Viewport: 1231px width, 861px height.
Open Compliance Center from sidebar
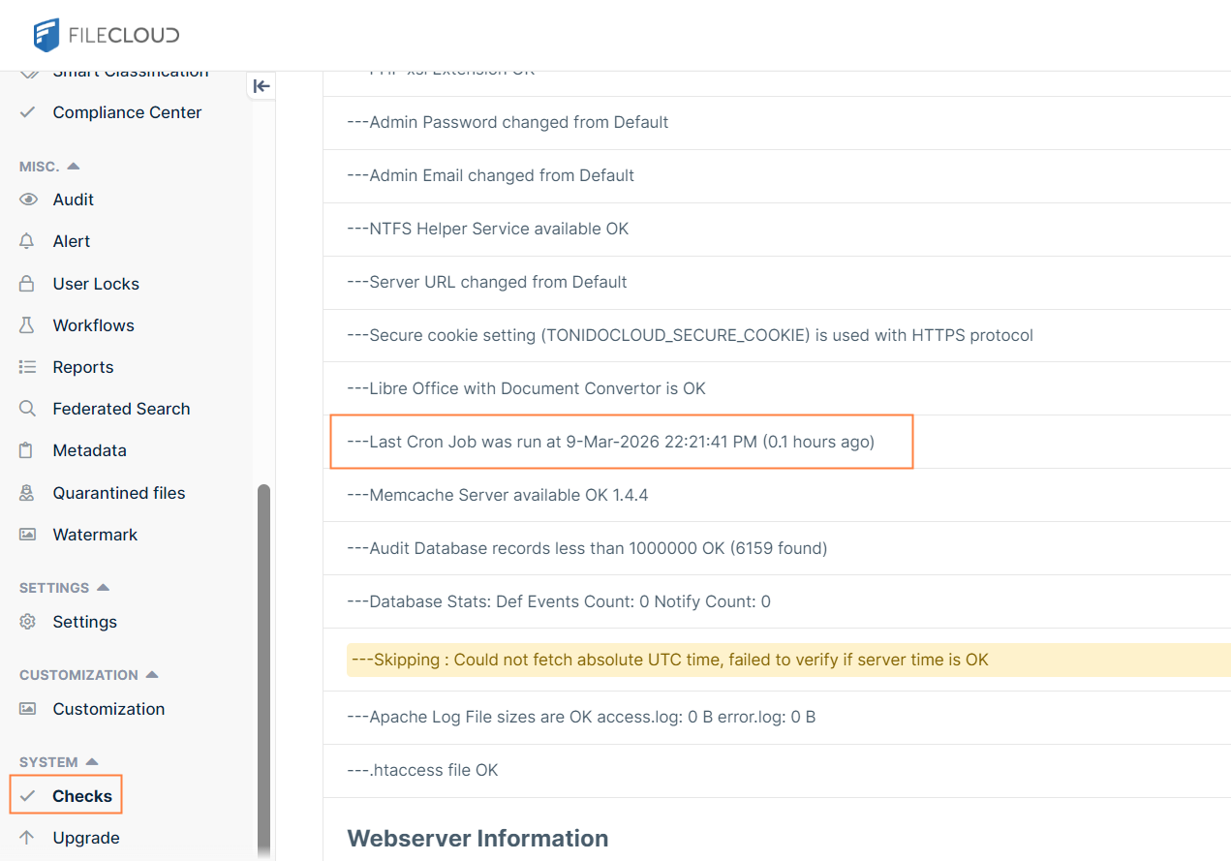pyautogui.click(x=127, y=112)
